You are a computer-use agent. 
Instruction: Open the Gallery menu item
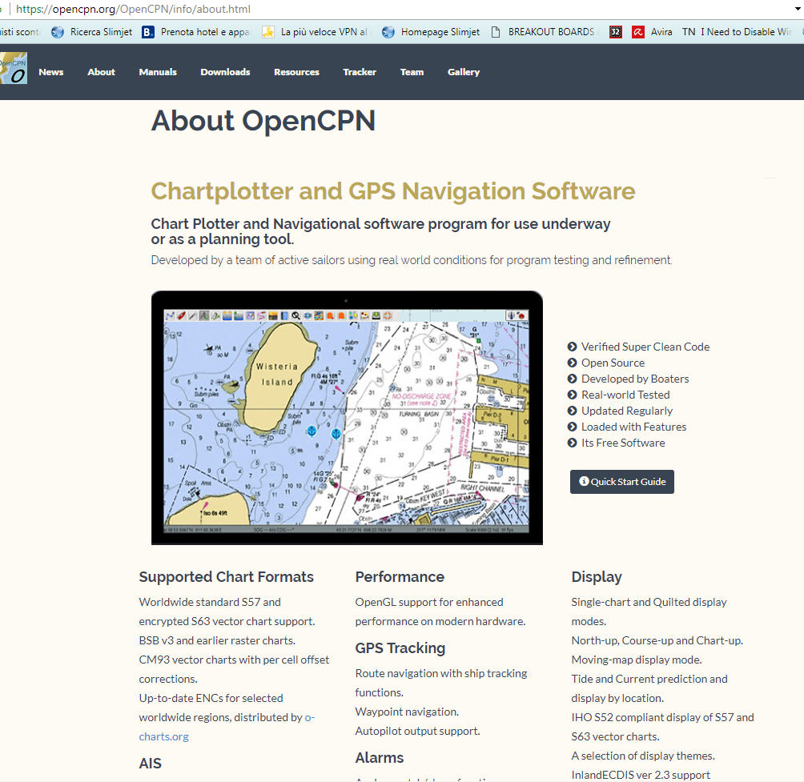464,72
